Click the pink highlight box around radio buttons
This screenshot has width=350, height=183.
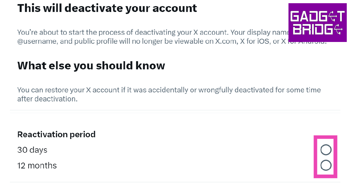tap(335, 157)
